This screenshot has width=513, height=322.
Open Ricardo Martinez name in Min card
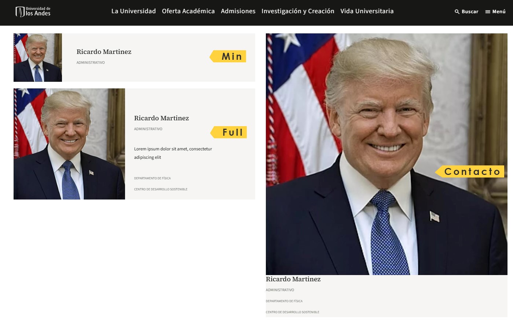(x=104, y=52)
